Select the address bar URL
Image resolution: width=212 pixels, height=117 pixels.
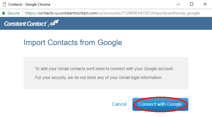[x=112, y=13]
